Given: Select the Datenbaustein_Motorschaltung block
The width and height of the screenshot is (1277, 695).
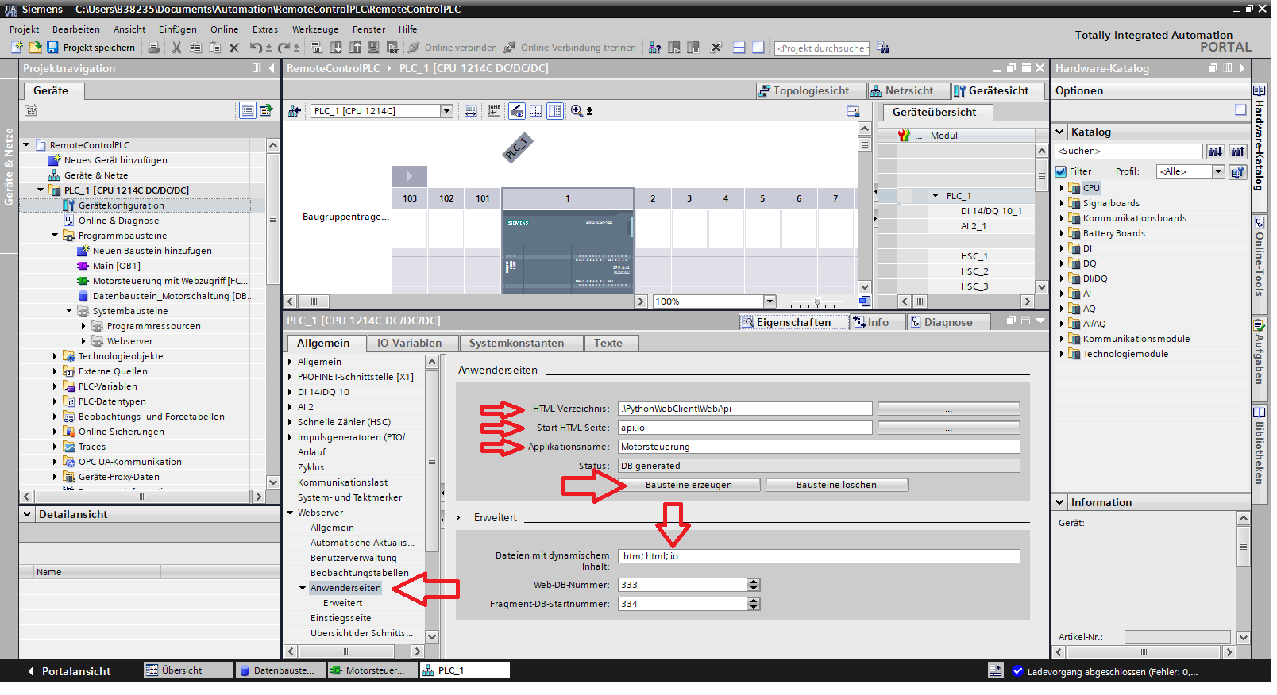Looking at the screenshot, I should 171,296.
